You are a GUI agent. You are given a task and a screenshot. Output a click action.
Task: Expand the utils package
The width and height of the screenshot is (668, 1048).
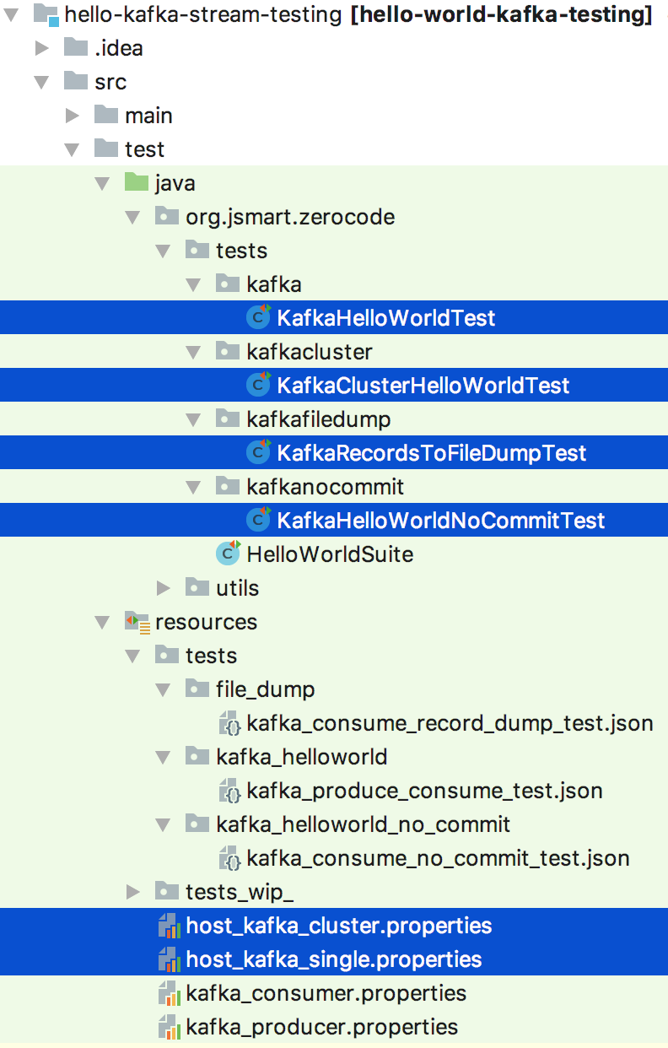tap(163, 588)
